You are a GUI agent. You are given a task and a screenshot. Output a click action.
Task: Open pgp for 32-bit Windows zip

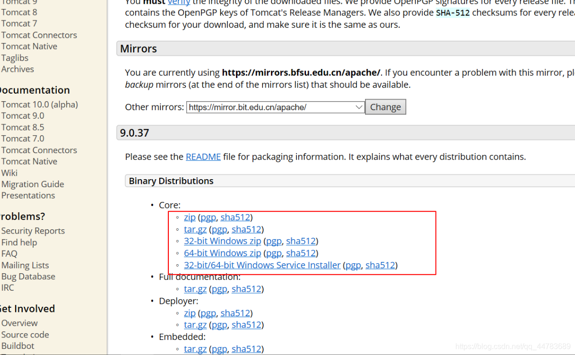point(274,241)
